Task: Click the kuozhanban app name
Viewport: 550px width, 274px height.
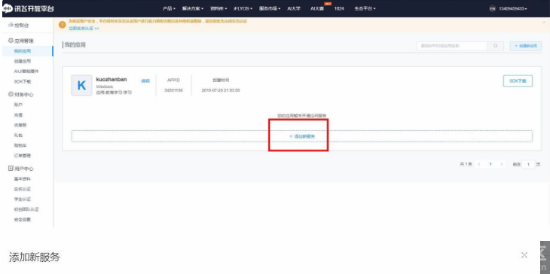Action: tap(112, 80)
